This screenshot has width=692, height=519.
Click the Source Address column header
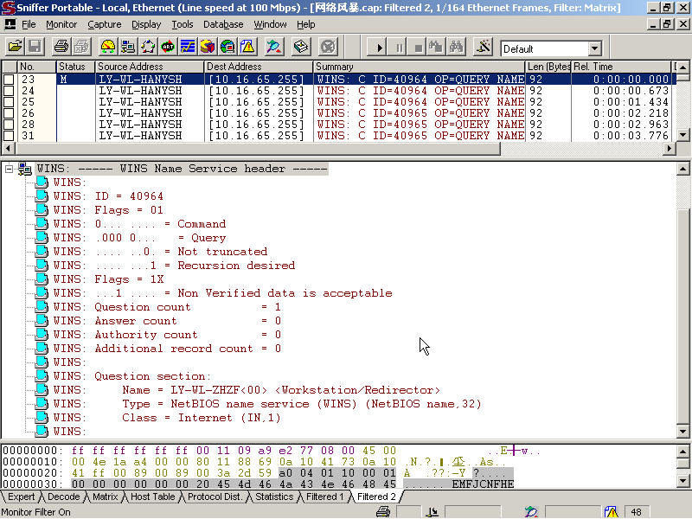pyautogui.click(x=149, y=67)
